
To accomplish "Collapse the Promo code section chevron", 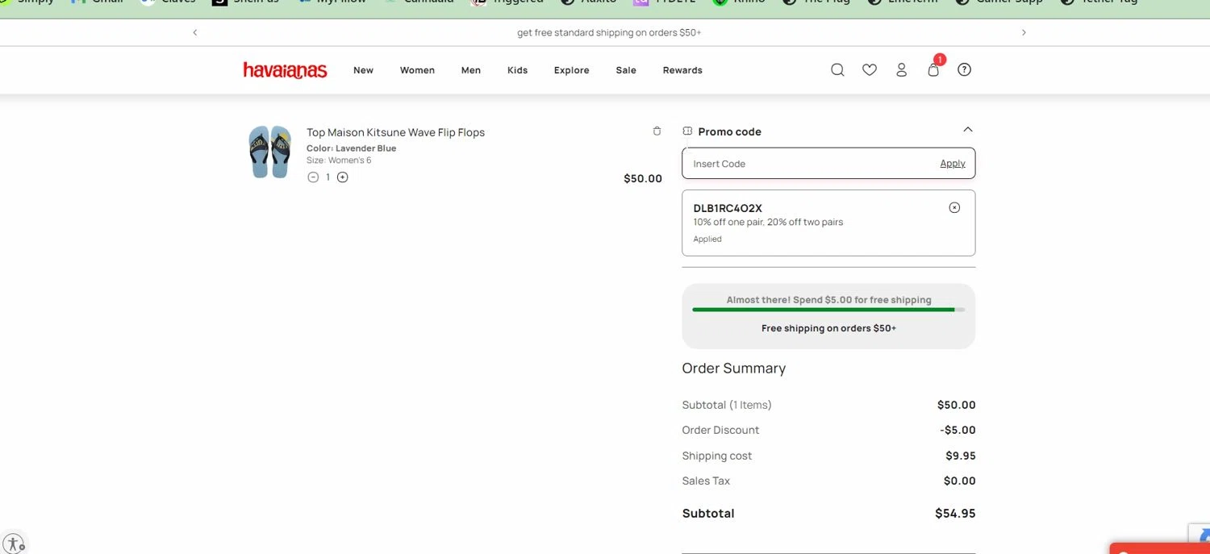I will tap(968, 130).
